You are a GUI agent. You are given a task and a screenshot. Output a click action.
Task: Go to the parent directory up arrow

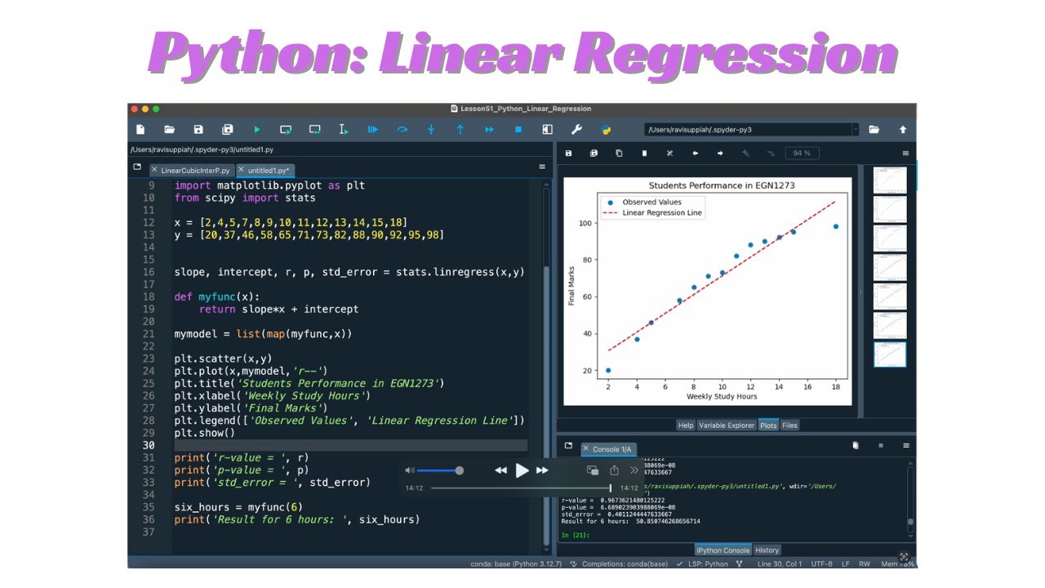[902, 129]
